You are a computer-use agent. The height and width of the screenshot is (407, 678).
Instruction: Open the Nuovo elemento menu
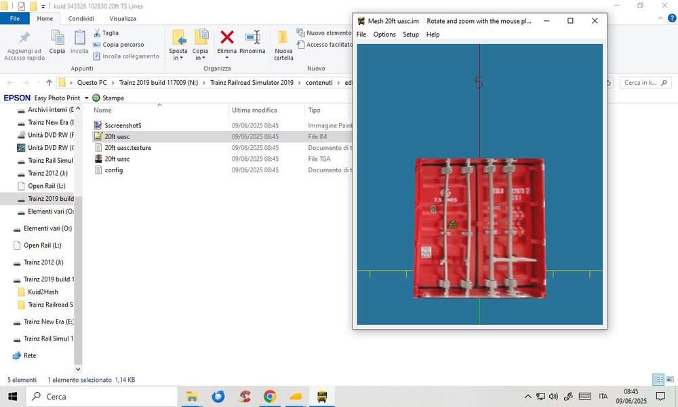(x=324, y=33)
